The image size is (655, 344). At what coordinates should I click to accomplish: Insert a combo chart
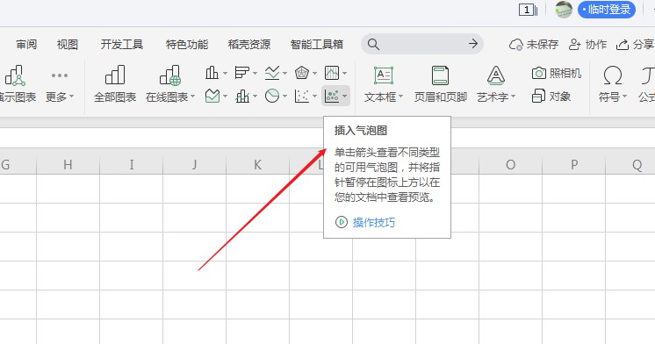(x=242, y=97)
